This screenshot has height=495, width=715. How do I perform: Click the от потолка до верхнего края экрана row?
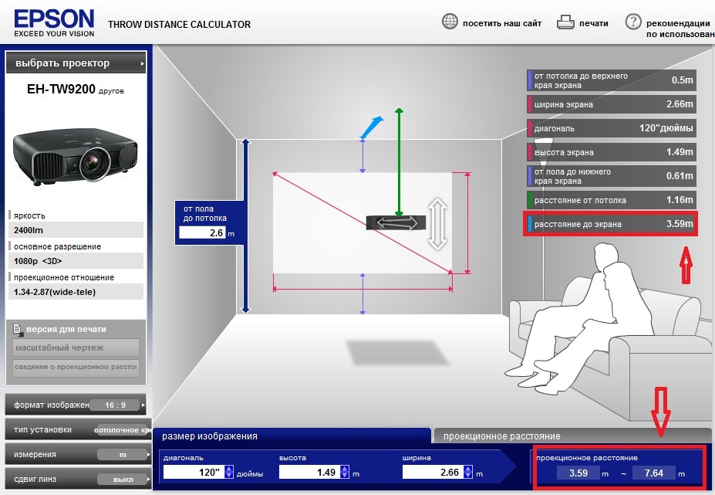[x=612, y=80]
